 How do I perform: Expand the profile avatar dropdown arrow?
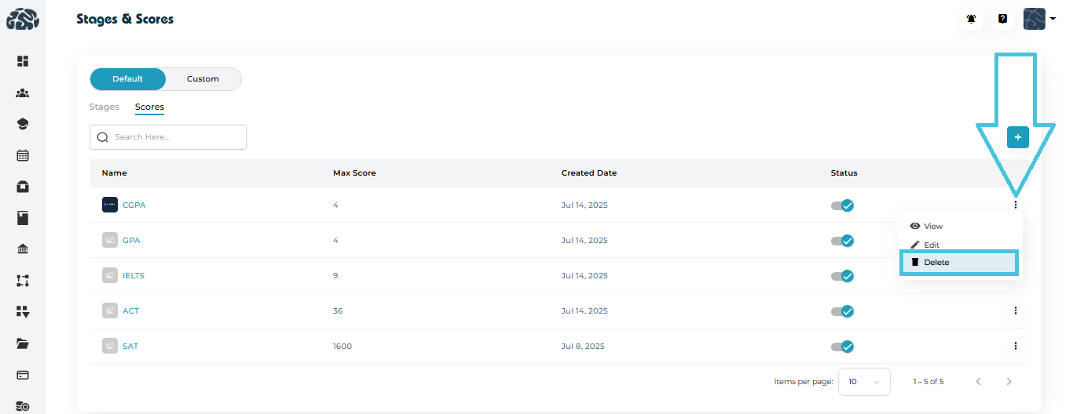pyautogui.click(x=1053, y=19)
